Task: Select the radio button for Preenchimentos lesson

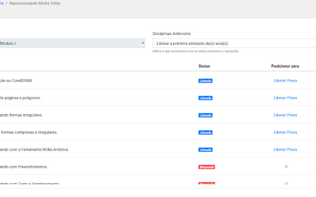Action: pos(286,166)
